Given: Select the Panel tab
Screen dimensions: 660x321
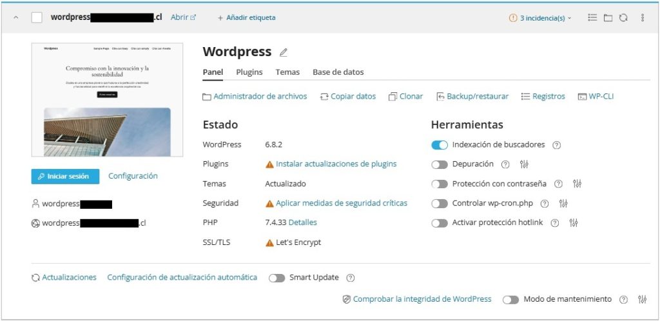Looking at the screenshot, I should (x=213, y=72).
